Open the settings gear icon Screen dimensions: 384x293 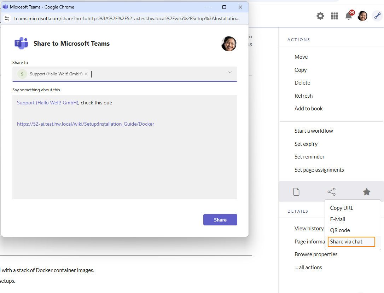tap(320, 16)
